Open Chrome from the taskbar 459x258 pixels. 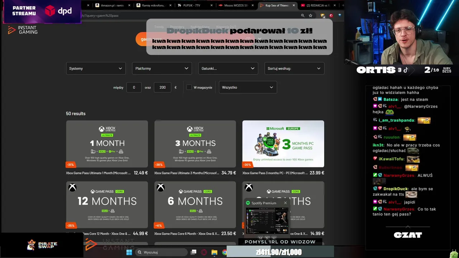coord(224,252)
